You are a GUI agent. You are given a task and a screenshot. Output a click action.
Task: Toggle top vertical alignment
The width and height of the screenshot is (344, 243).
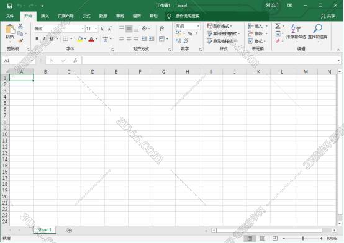click(x=122, y=29)
